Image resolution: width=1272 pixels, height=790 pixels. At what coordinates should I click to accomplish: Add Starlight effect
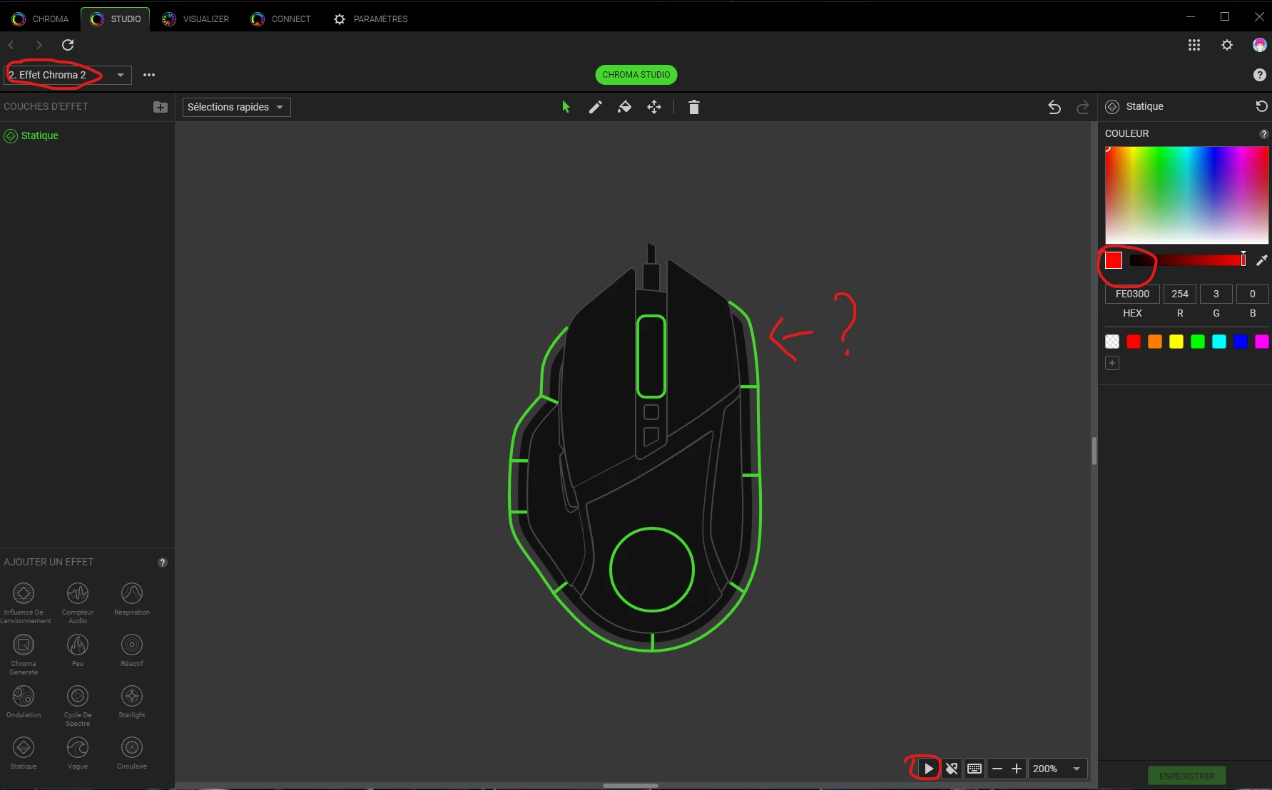click(132, 702)
